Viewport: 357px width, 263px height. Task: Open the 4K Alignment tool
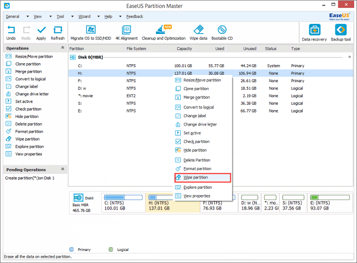click(x=127, y=33)
